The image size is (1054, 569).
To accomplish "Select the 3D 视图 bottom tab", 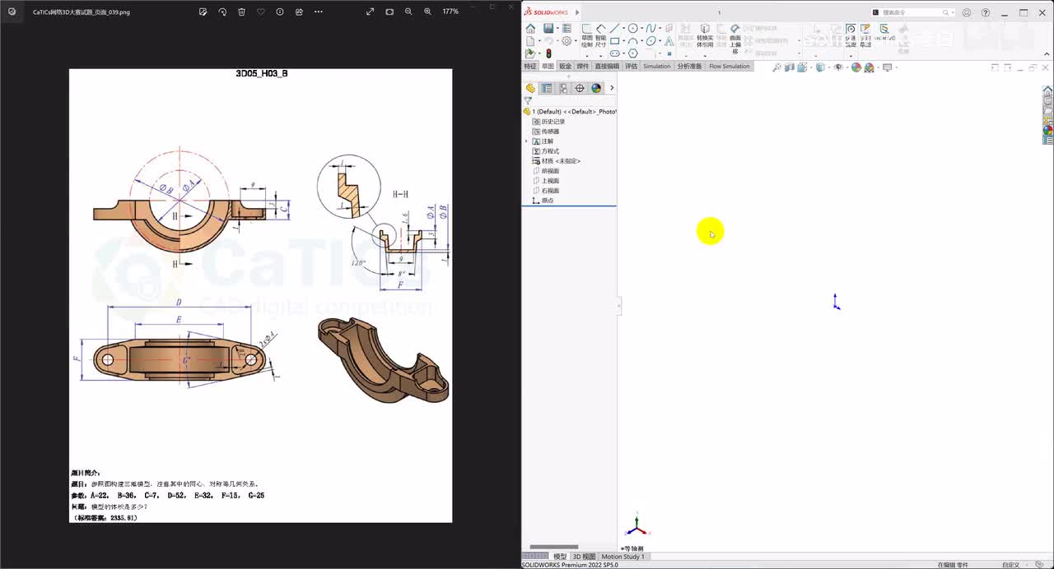I will point(584,557).
